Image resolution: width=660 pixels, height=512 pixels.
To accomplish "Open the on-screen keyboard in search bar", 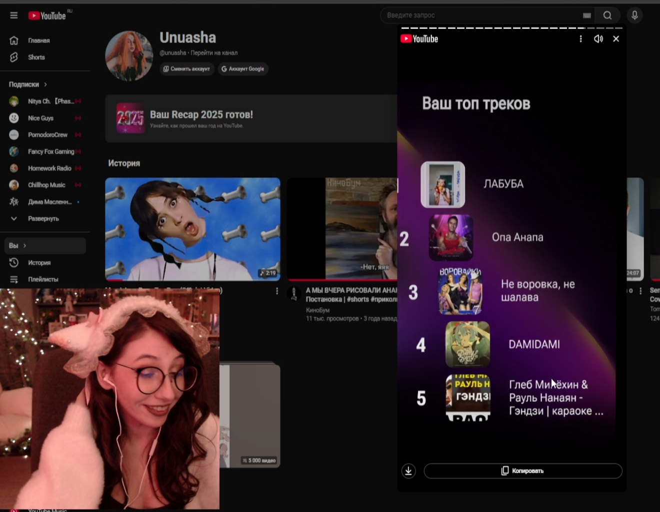I will [587, 15].
